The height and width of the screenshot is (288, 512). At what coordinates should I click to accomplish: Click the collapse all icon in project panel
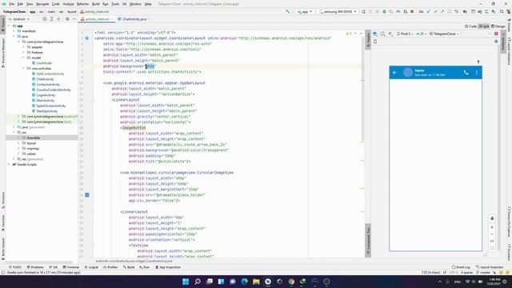click(58, 19)
